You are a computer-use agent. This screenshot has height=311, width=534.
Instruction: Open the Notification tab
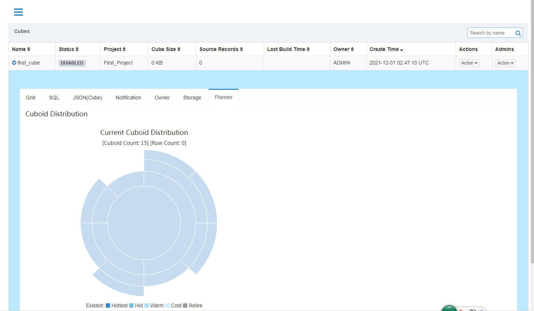(128, 98)
